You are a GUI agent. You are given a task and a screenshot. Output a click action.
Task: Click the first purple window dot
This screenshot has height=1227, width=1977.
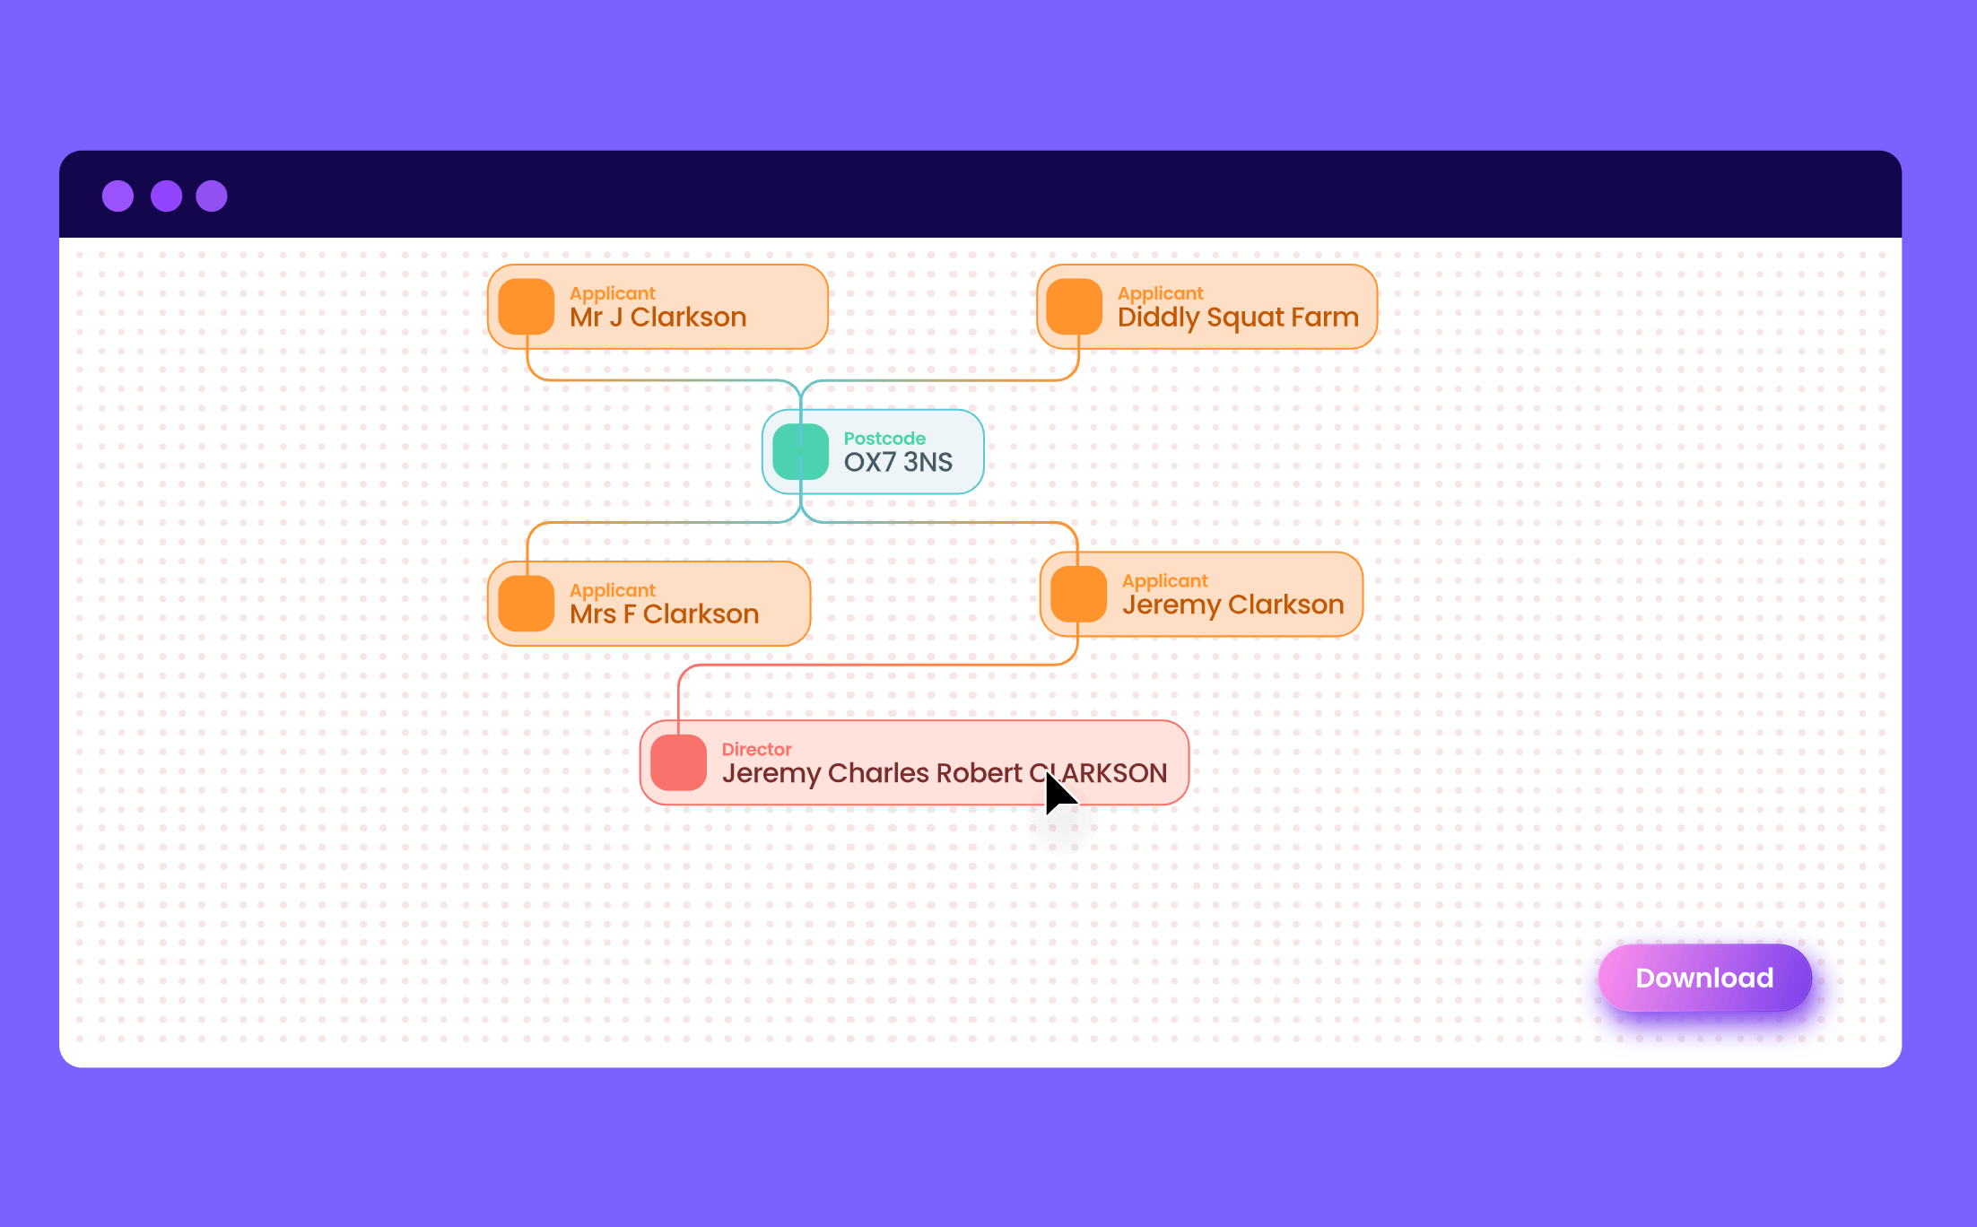pyautogui.click(x=118, y=196)
